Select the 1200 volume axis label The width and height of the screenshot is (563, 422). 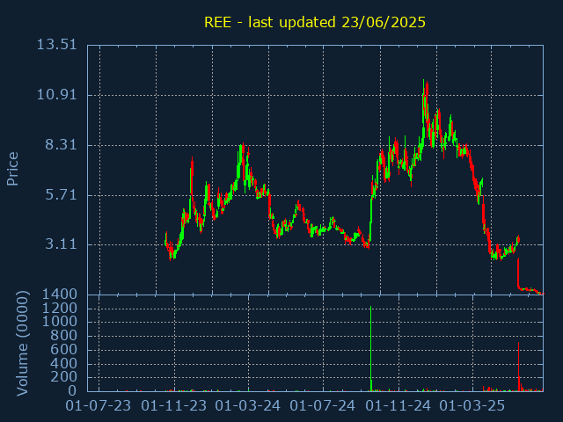[x=60, y=309]
